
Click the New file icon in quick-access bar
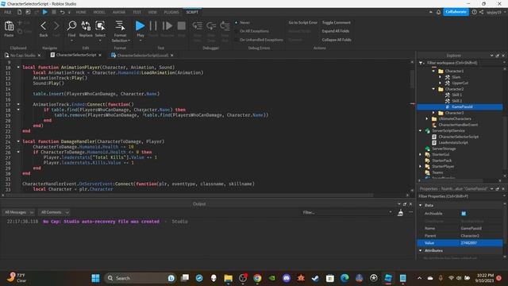(19, 12)
